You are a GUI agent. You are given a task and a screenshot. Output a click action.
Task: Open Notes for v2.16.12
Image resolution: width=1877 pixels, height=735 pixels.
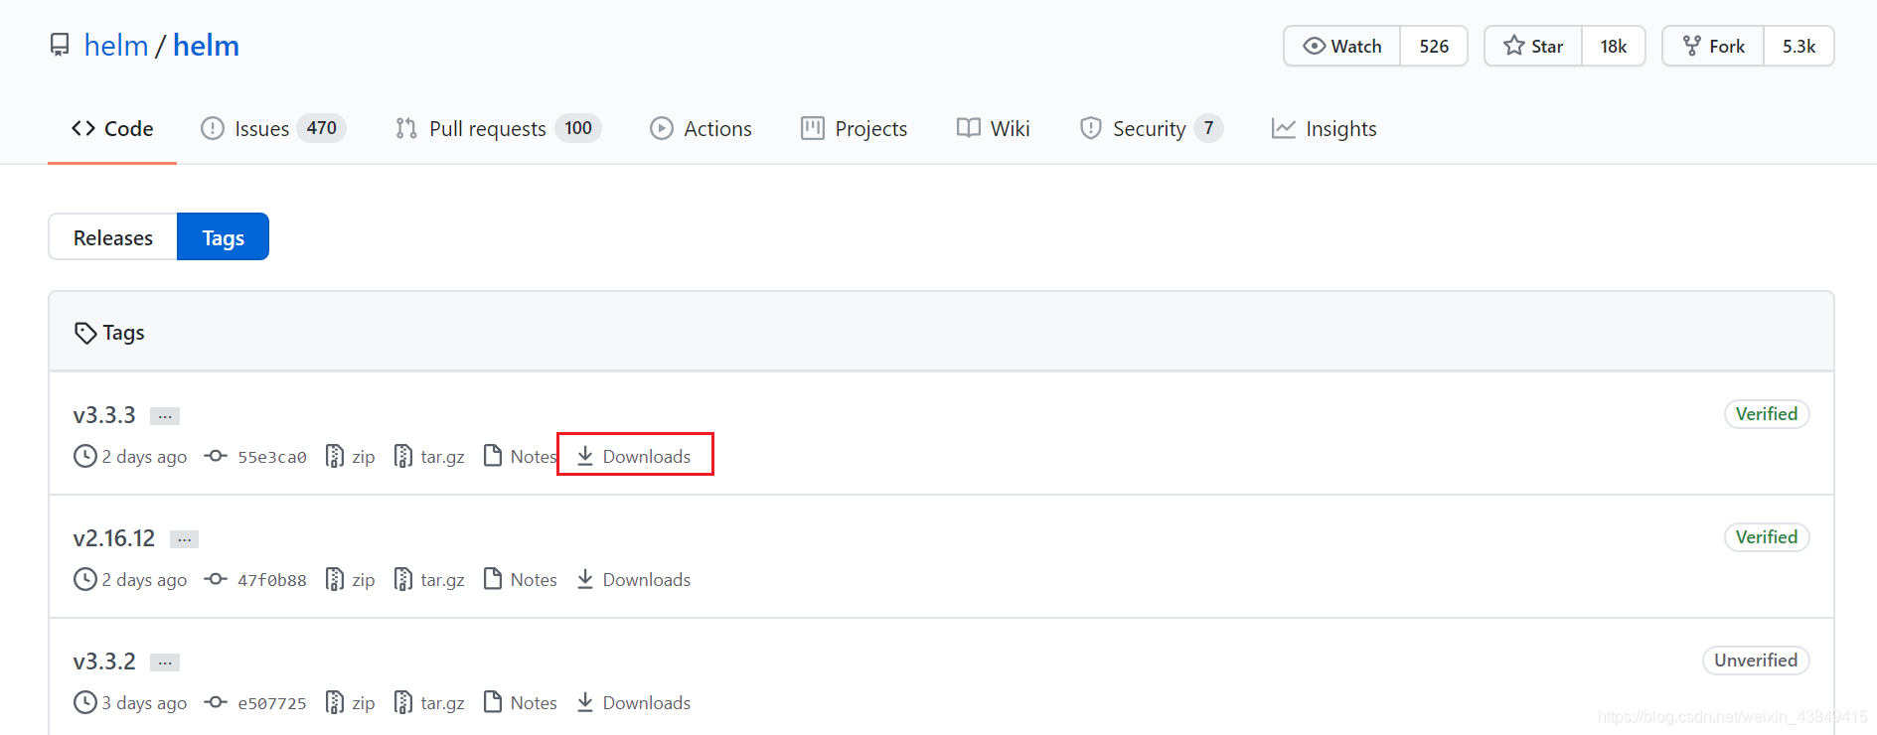(520, 579)
